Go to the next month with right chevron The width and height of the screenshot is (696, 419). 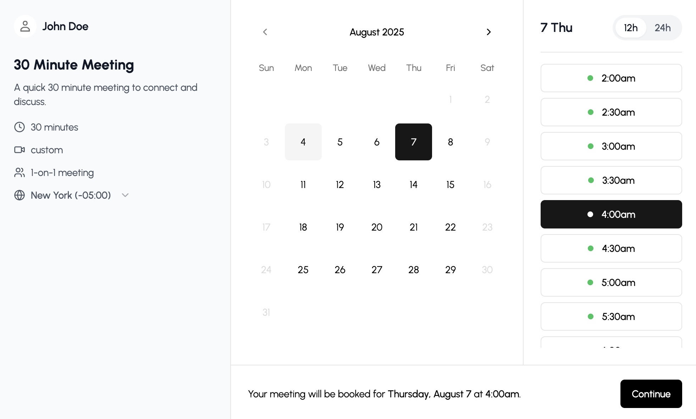(x=489, y=32)
